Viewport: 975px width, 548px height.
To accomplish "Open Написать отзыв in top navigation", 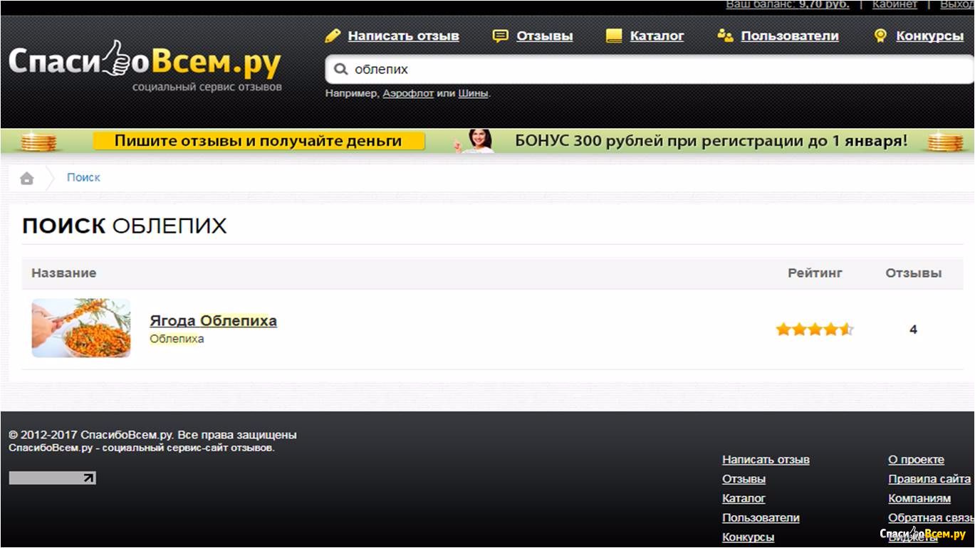I will pos(403,36).
